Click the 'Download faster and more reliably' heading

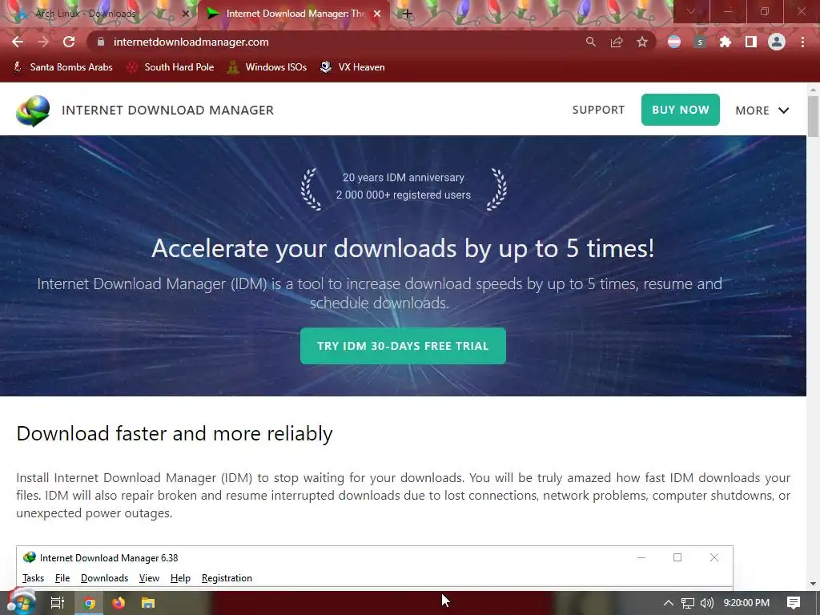[x=174, y=433]
